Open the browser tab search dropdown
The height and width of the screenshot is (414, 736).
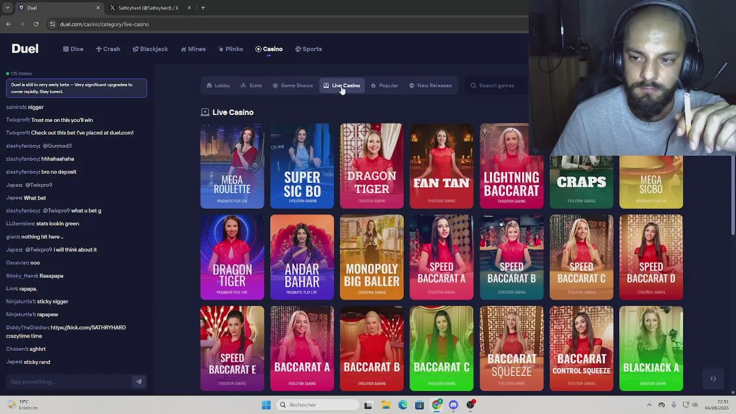click(x=7, y=8)
